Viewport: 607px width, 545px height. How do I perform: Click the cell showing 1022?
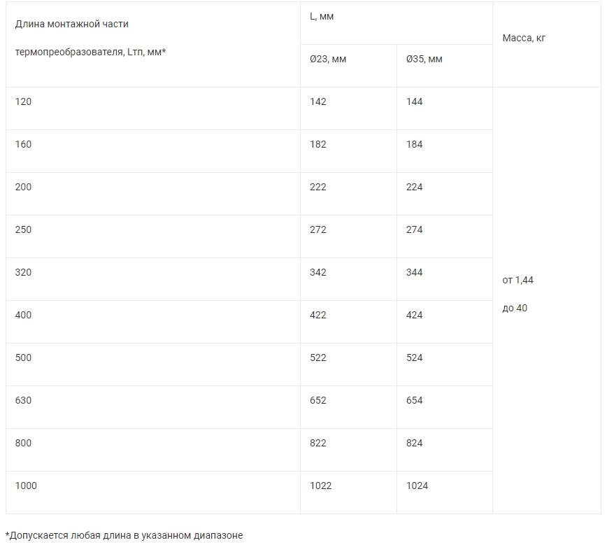point(321,486)
